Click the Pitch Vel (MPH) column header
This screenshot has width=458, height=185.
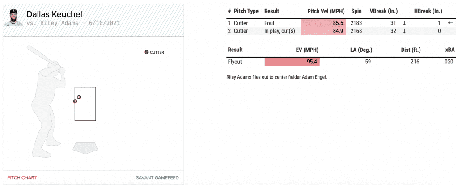[325, 11]
